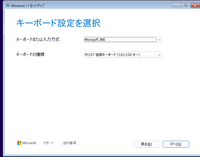Click the キーボードまたは入力方式 label
The width and height of the screenshot is (200, 157).
(x=37, y=39)
